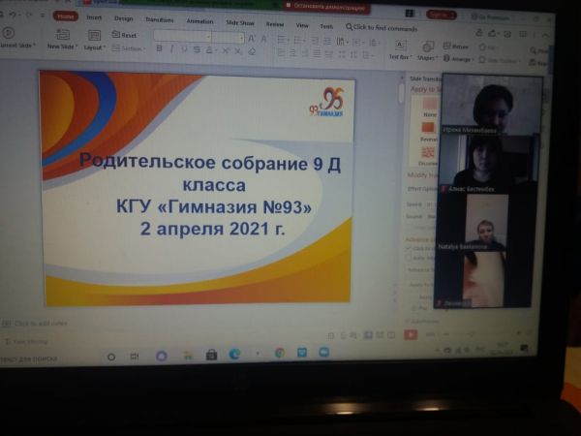Tick the first checkbox under Advance slide
The width and height of the screenshot is (581, 436).
[409, 248]
